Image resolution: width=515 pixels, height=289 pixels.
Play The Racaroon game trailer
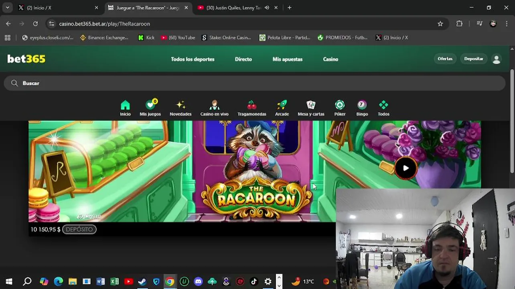(x=406, y=168)
